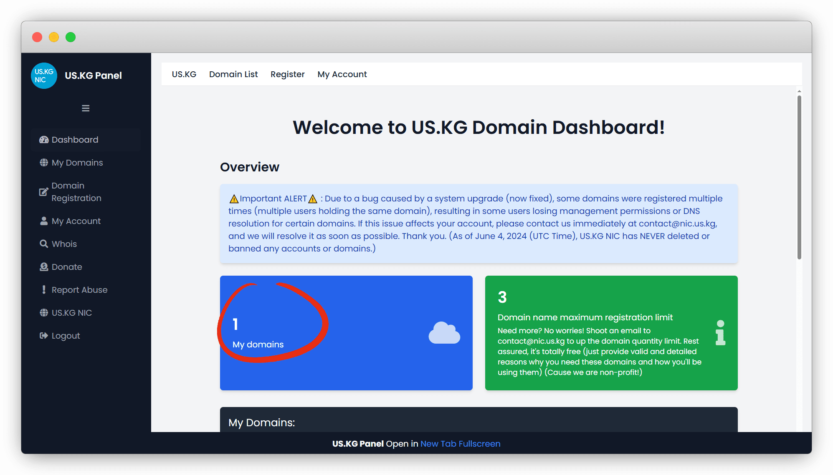Image resolution: width=833 pixels, height=475 pixels.
Task: Click the Dashboard gauge icon in sidebar
Action: pyautogui.click(x=44, y=140)
